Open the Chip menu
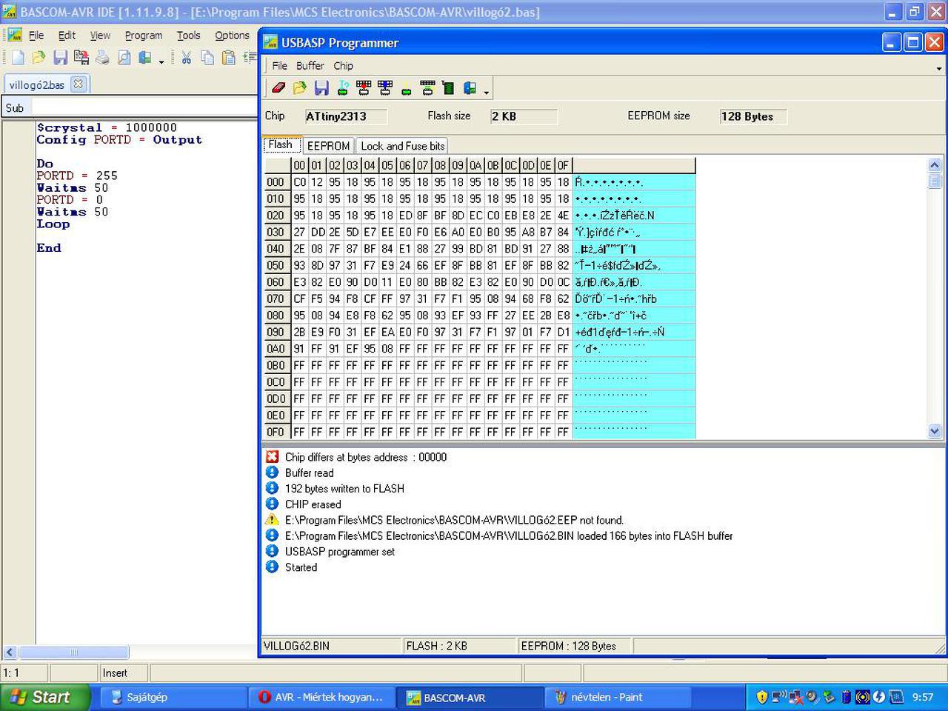 [344, 65]
